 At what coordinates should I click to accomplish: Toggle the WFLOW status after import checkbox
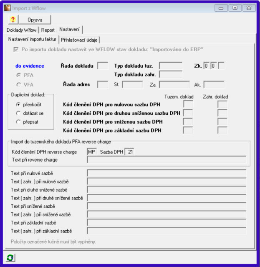point(16,49)
